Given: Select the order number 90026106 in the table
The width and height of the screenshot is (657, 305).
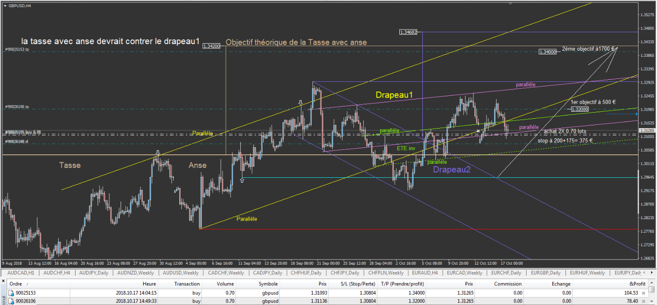Looking at the screenshot, I should point(26,301).
